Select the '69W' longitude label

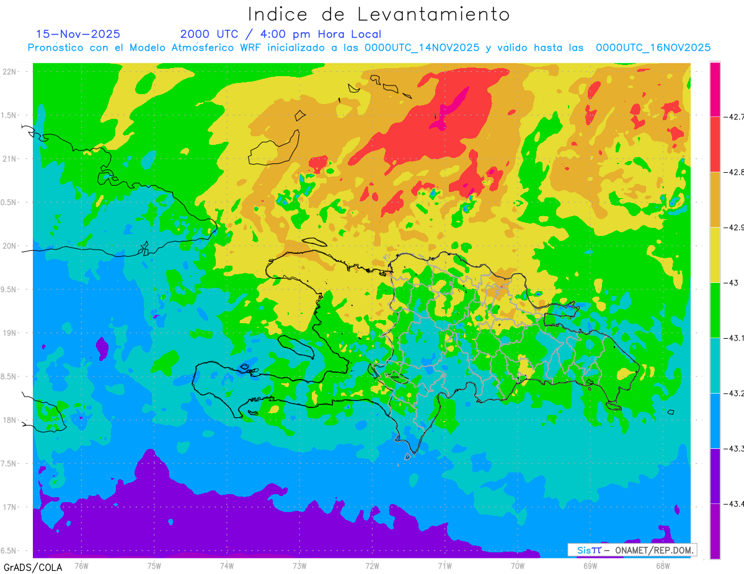click(590, 565)
